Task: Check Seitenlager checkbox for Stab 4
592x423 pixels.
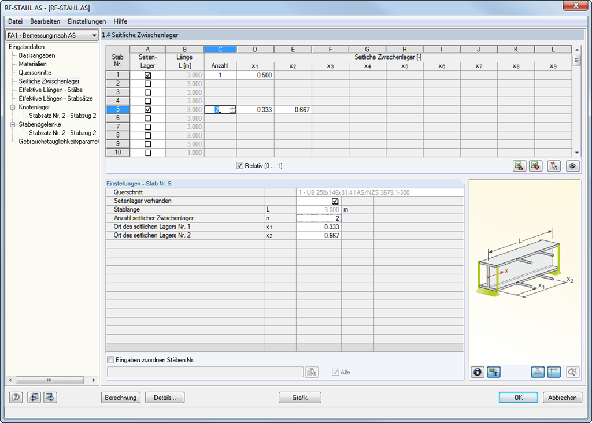Action: (x=147, y=101)
